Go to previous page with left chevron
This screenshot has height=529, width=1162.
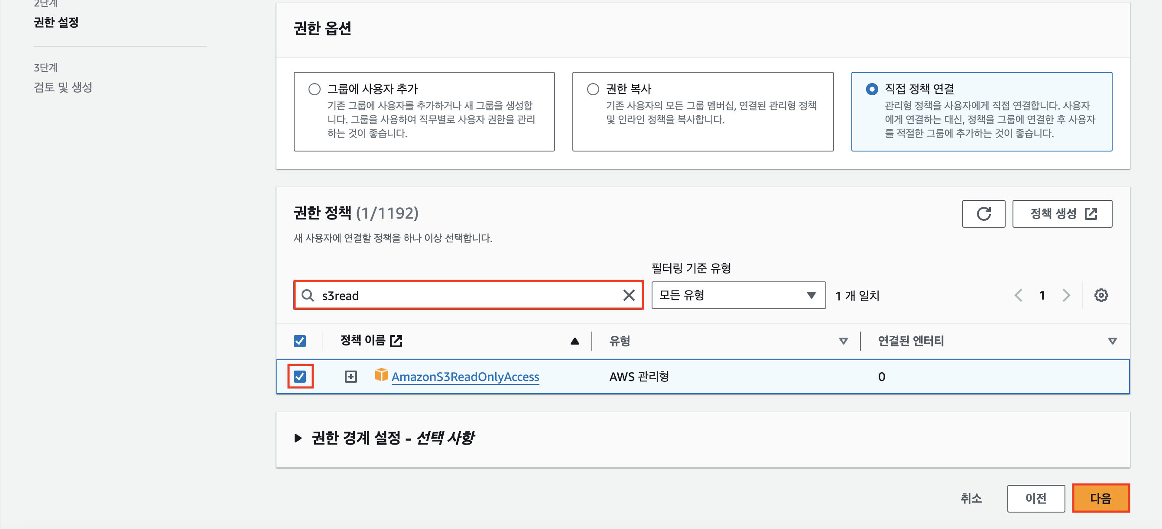(x=1018, y=295)
